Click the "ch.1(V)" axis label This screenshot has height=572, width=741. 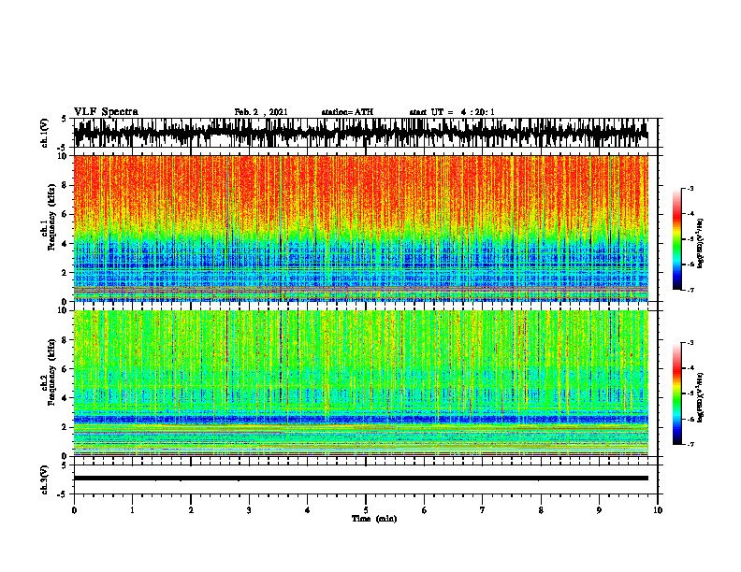(45, 133)
